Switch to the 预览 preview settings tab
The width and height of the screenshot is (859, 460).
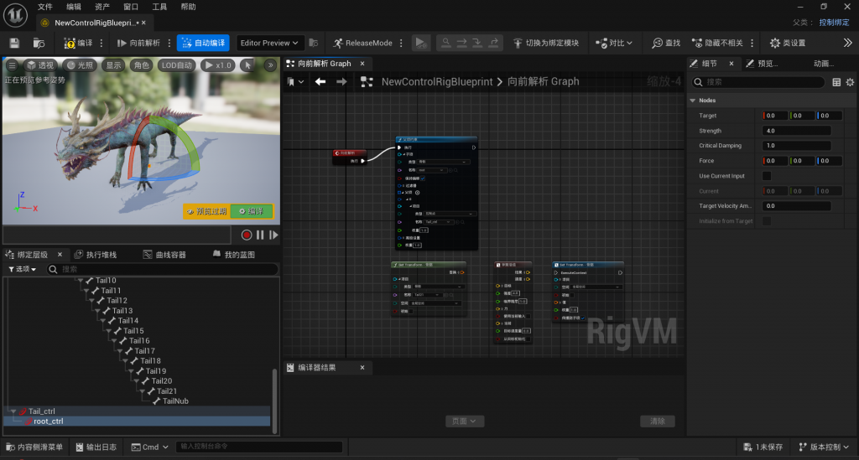(763, 64)
